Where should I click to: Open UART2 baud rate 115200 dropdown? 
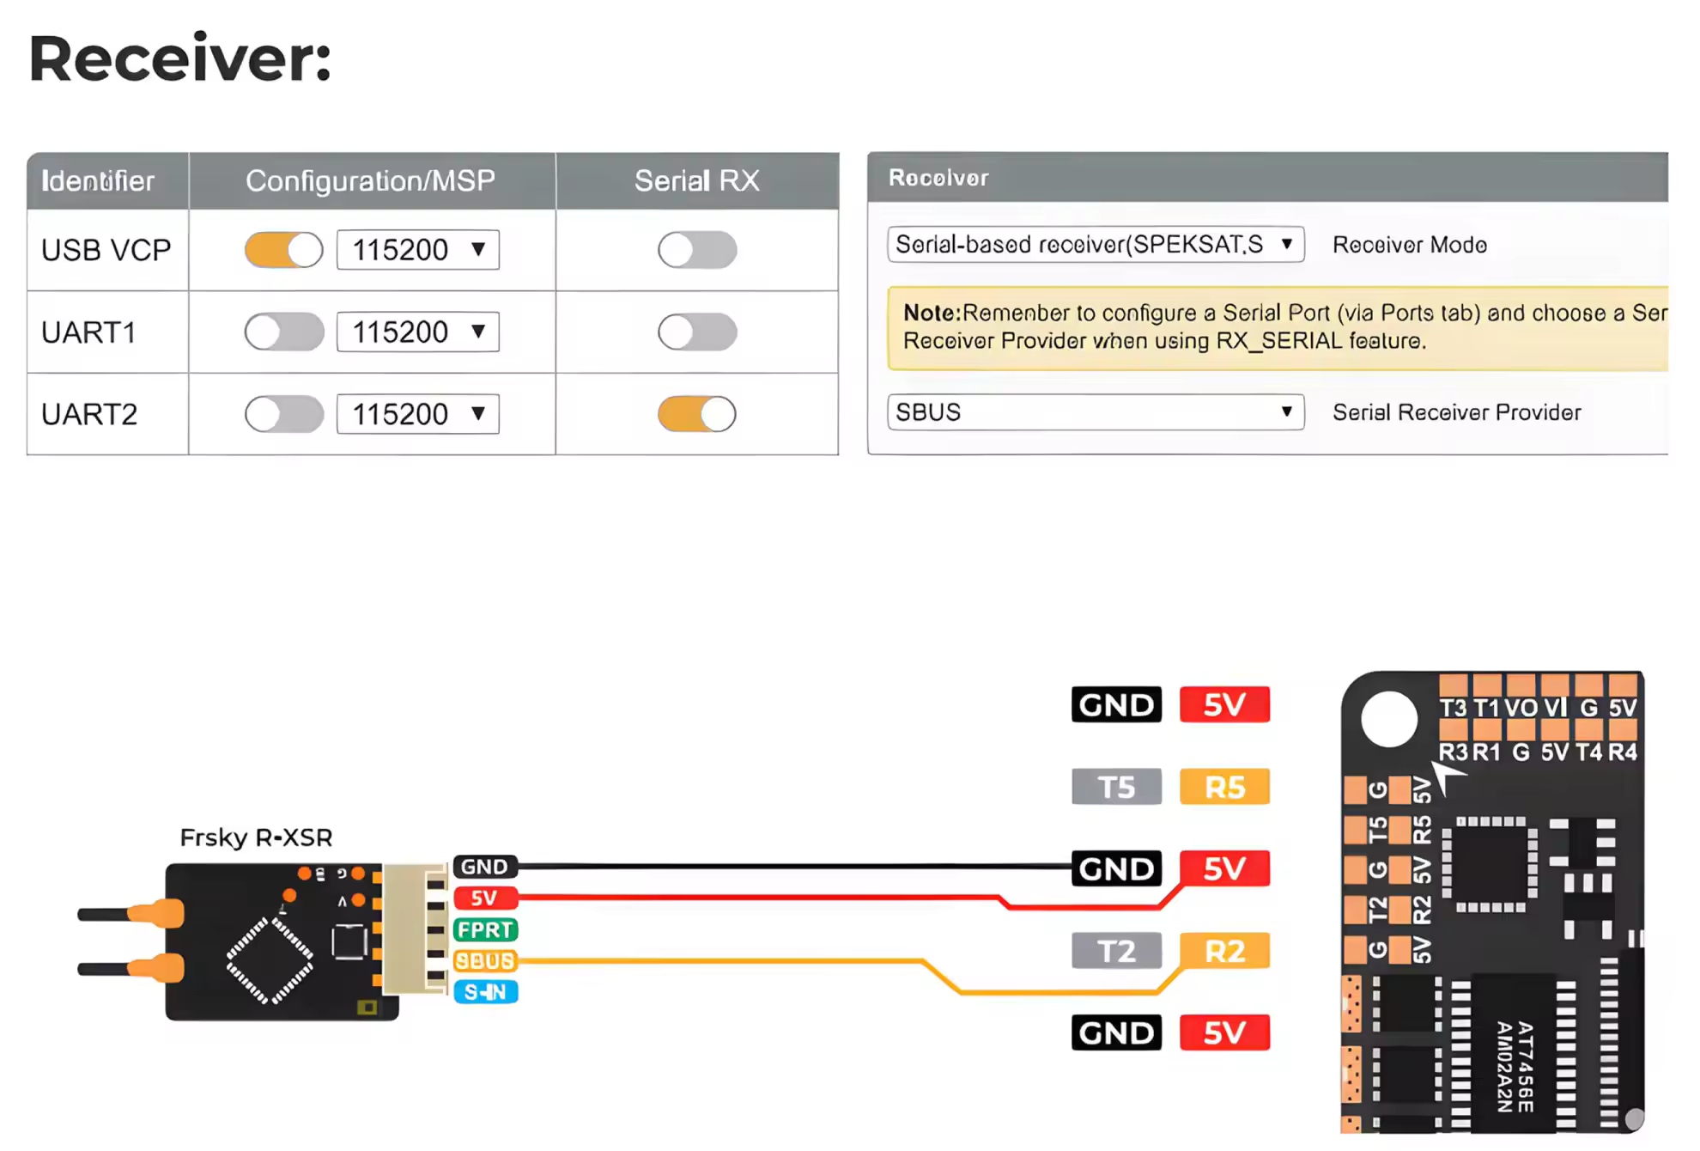(418, 414)
